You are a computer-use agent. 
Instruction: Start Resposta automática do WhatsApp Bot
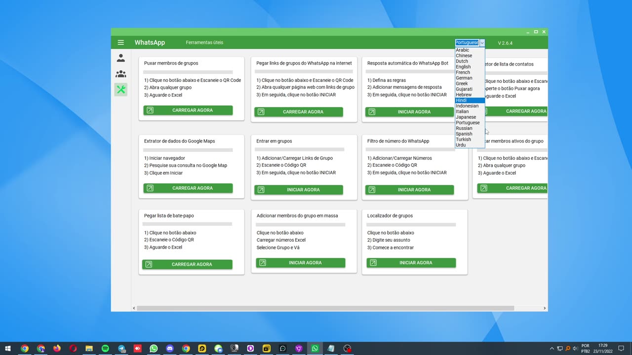(410, 112)
